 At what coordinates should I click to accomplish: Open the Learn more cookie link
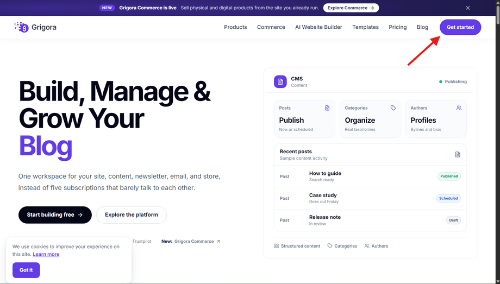click(x=46, y=254)
